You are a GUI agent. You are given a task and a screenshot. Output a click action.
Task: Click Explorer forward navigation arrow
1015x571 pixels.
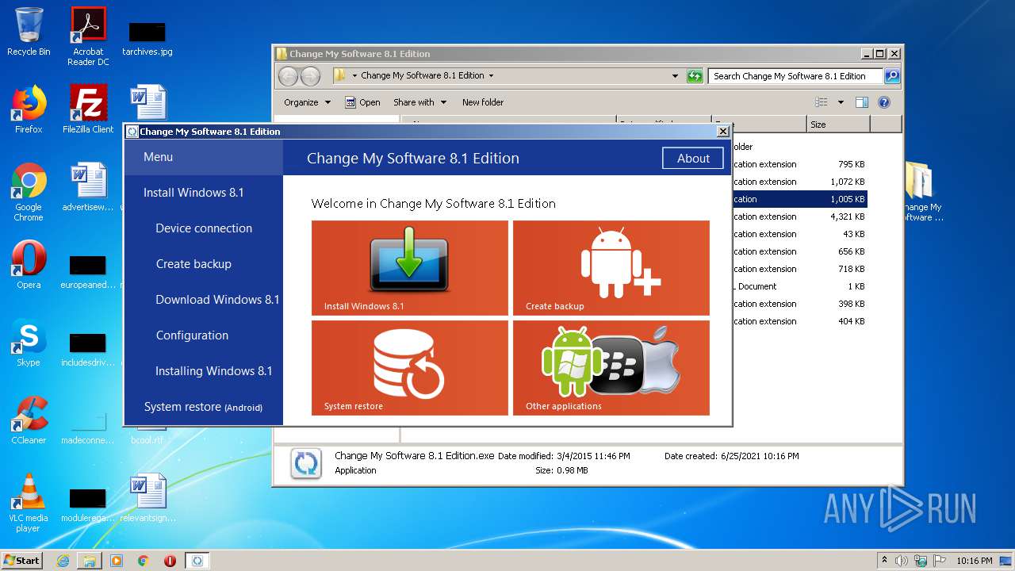coord(310,76)
